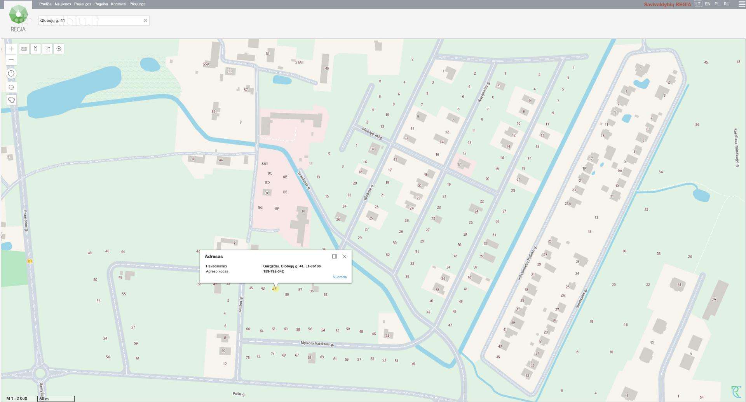Clear the Globėjų g. 41 search text
This screenshot has height=402, width=746.
point(145,21)
